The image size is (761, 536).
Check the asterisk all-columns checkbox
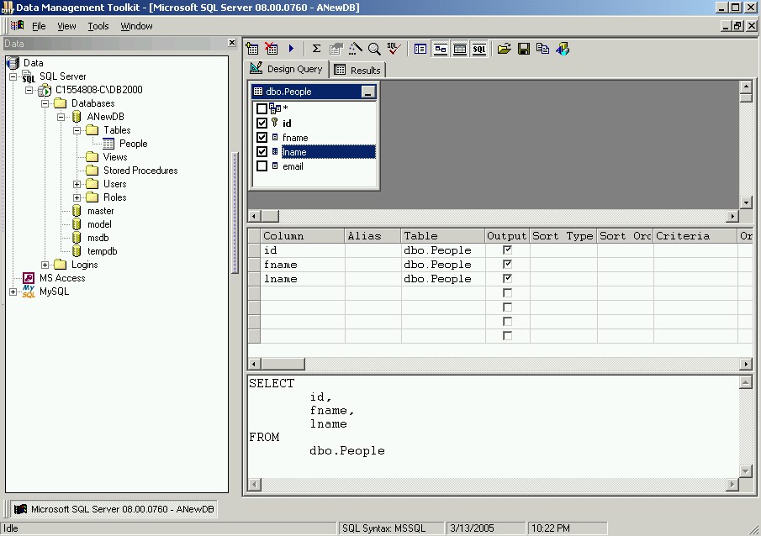262,108
